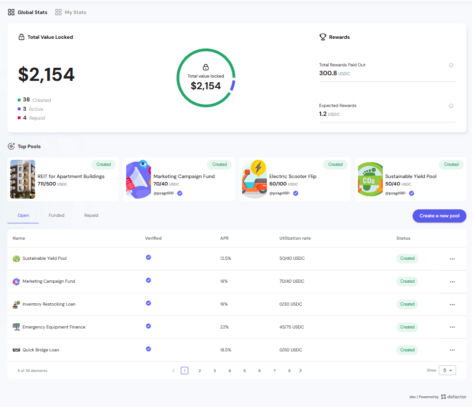Go to page 3 of the pool list

click(x=215, y=371)
